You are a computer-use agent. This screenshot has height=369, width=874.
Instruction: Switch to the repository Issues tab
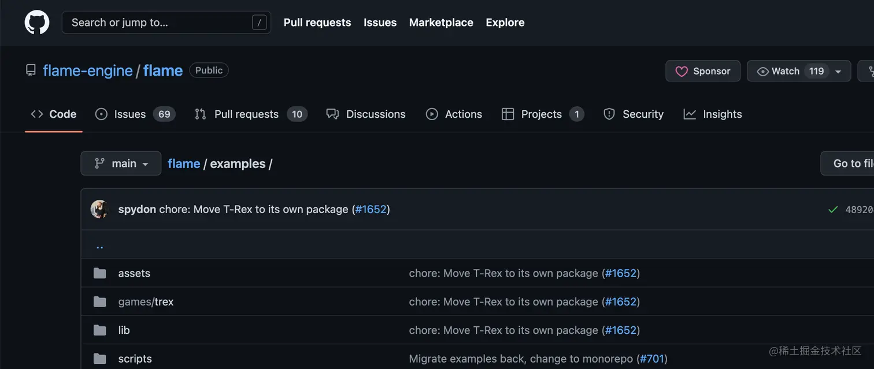pyautogui.click(x=135, y=114)
